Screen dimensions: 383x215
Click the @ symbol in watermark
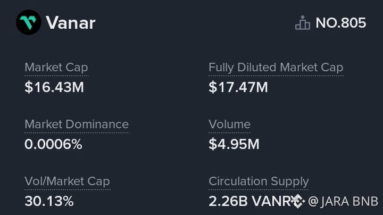[x=313, y=202]
